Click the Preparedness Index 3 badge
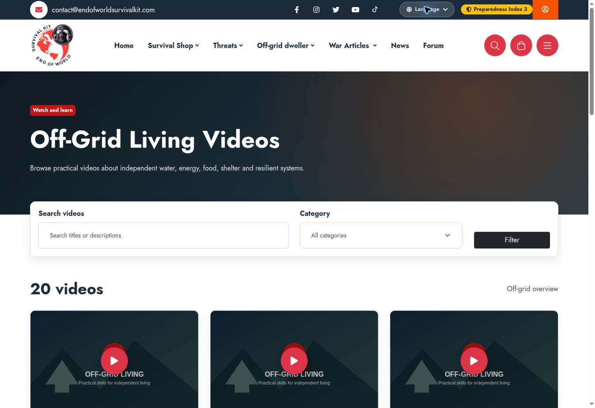595x408 pixels. click(497, 9)
